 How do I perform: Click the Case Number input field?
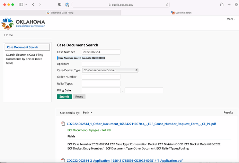(x=101, y=52)
